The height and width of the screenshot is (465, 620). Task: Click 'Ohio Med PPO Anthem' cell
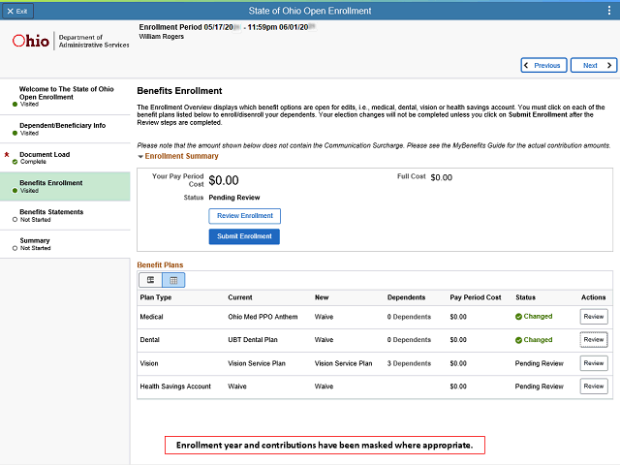[263, 317]
